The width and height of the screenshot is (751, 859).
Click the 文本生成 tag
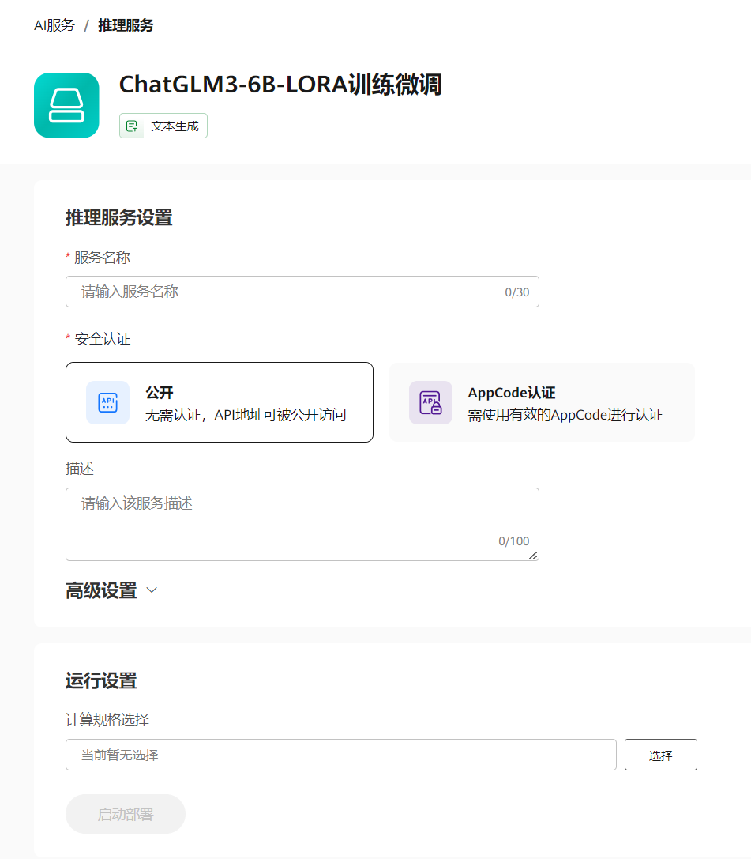[163, 126]
